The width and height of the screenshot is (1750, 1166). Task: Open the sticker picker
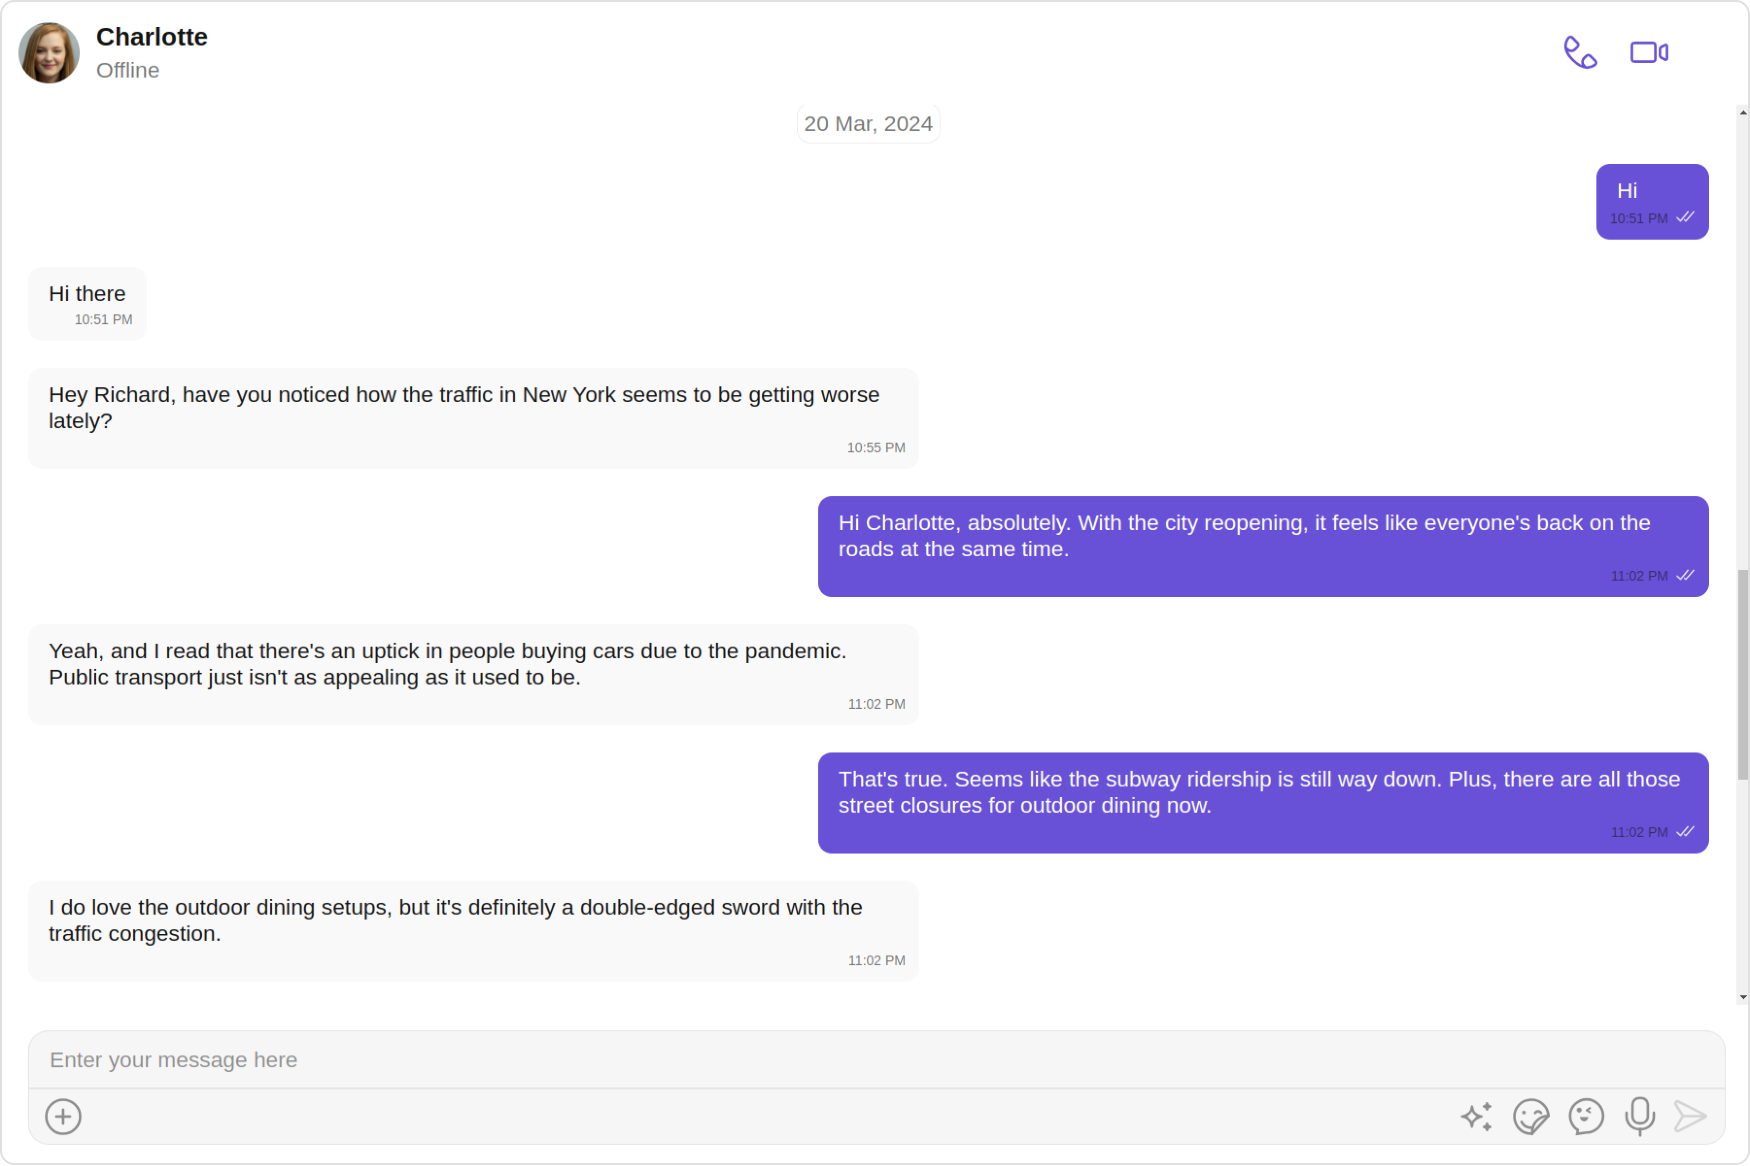point(1531,1116)
